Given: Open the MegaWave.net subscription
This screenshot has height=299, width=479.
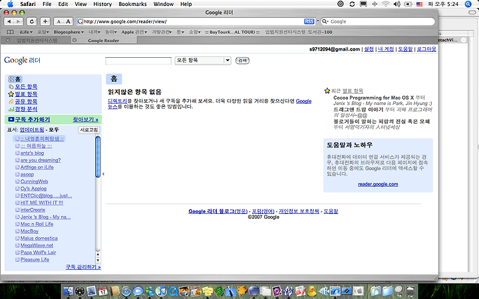Looking at the screenshot, I should click(x=37, y=245).
